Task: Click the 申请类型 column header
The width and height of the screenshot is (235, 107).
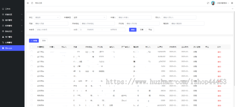Action: point(41,47)
